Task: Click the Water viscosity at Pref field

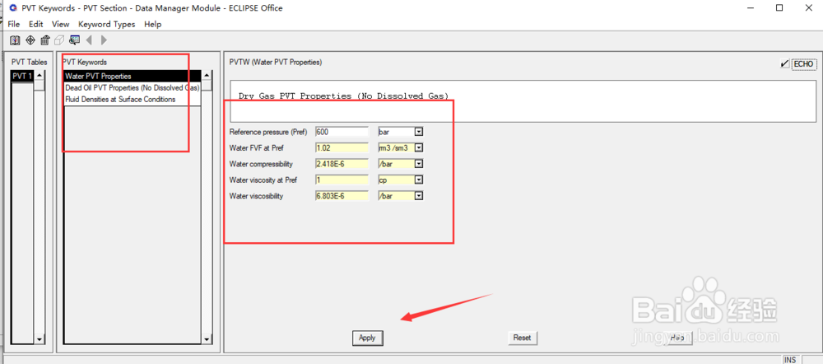Action: pos(342,180)
